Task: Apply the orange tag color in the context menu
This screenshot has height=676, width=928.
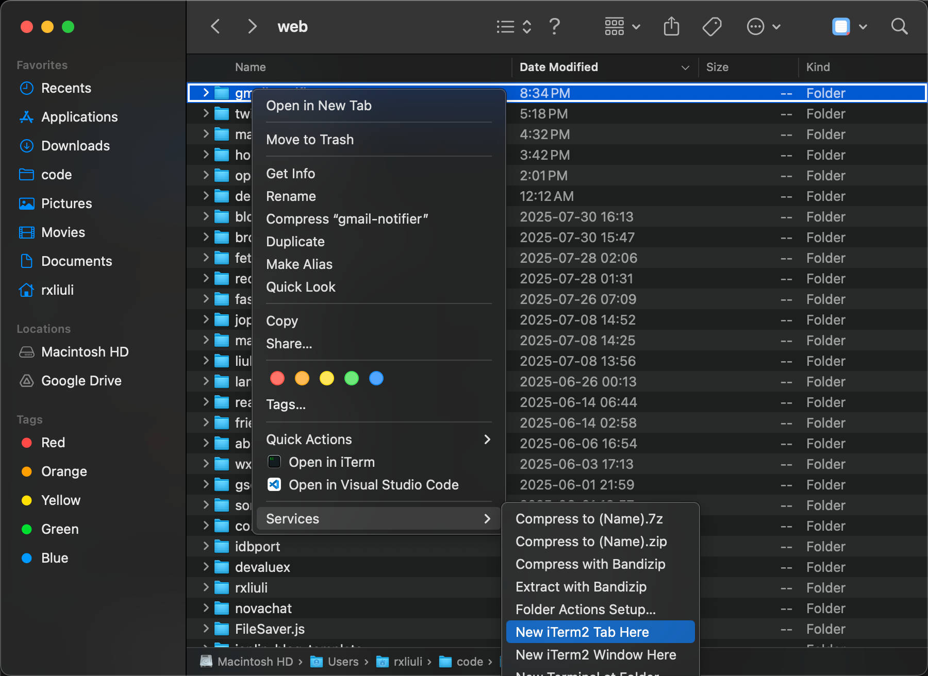Action: click(302, 379)
